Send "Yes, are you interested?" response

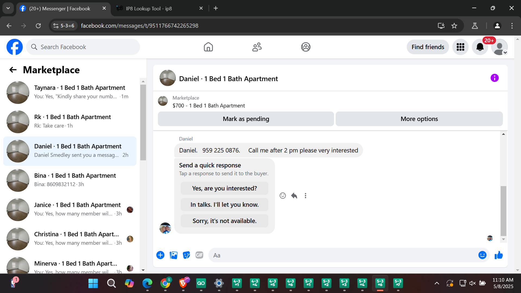pos(224,188)
